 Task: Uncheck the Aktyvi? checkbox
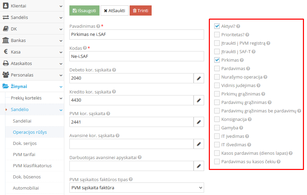(x=217, y=26)
